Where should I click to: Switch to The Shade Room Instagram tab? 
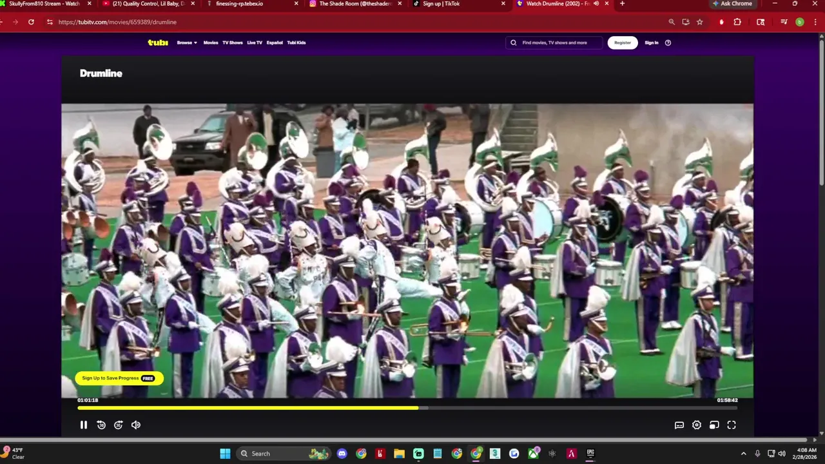[x=354, y=4]
